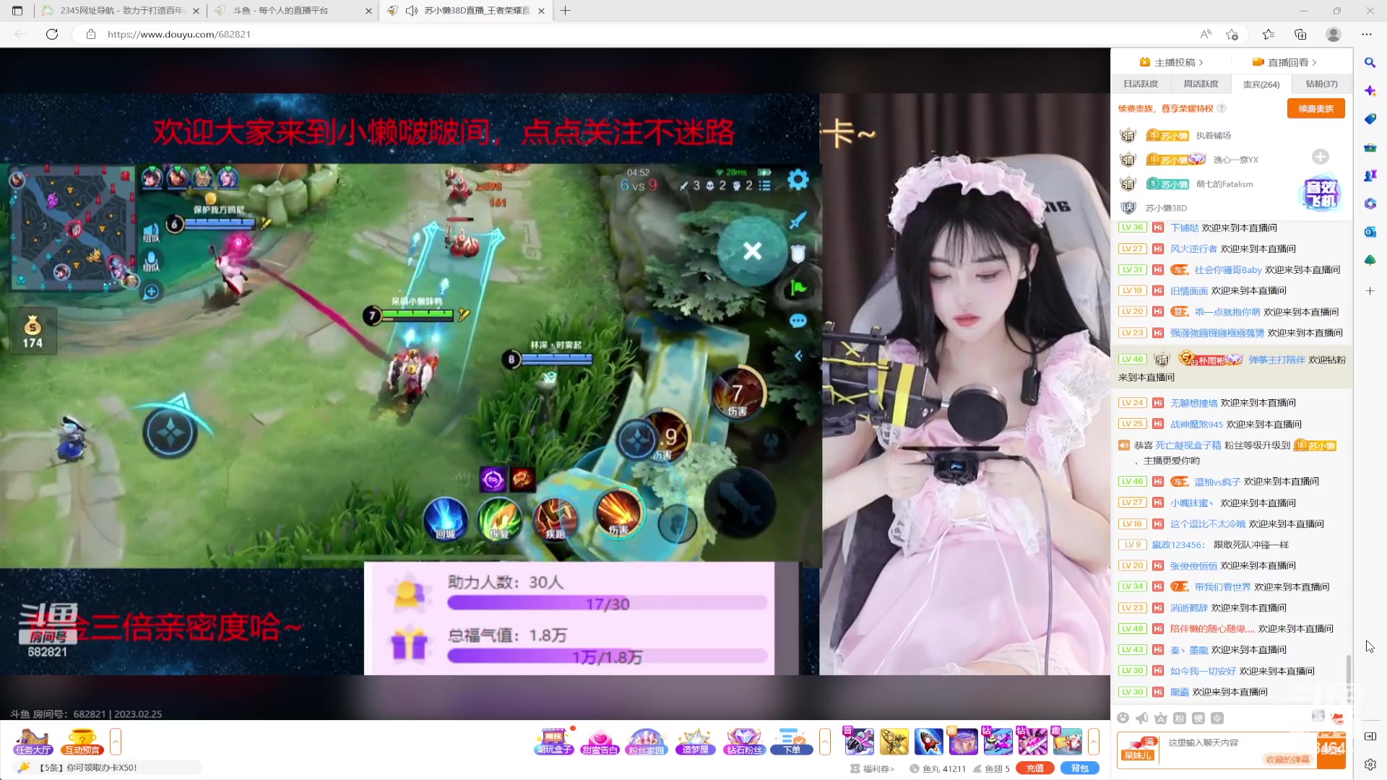
Task: Open the 粉丝家园 fan home icon
Action: [646, 742]
